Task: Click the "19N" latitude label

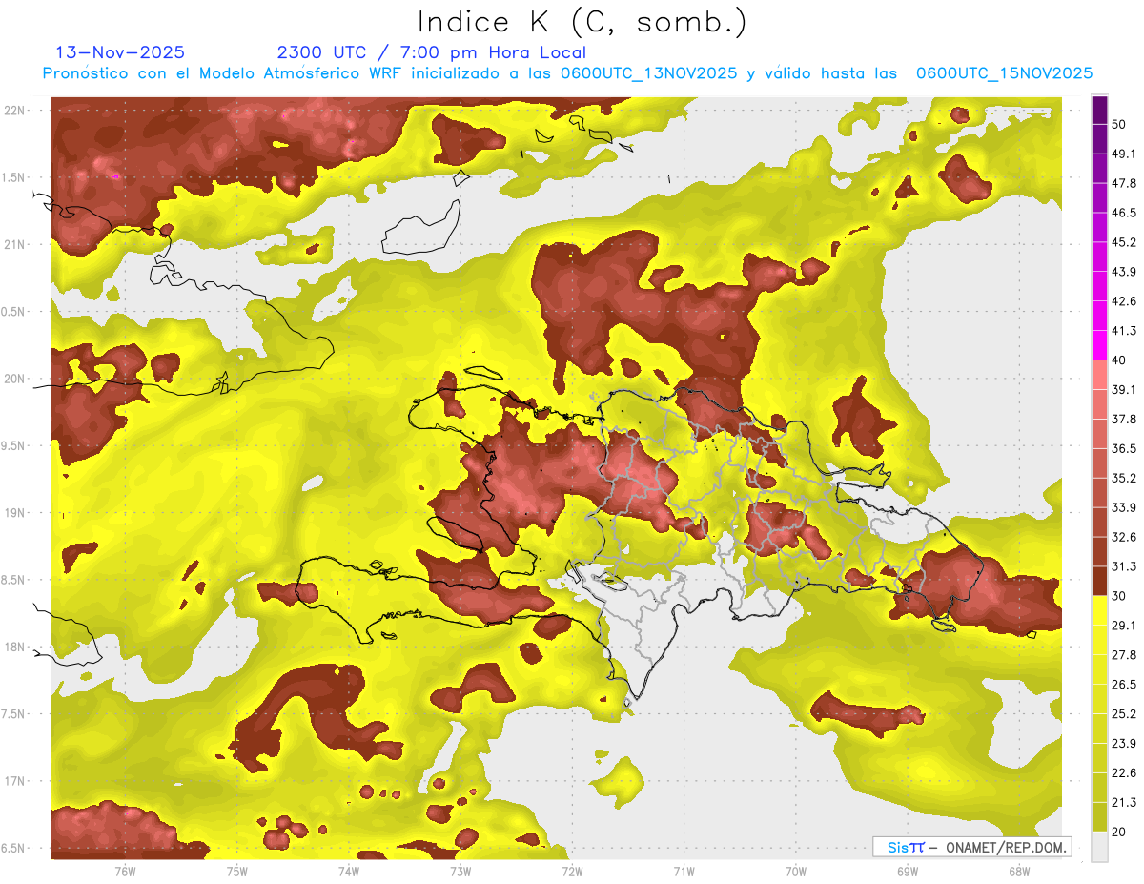Action: pyautogui.click(x=15, y=513)
